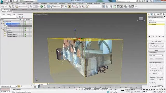Select the Bind to Space Warp tool
Viewport: 166px width, 93px height.
tap(17, 6)
